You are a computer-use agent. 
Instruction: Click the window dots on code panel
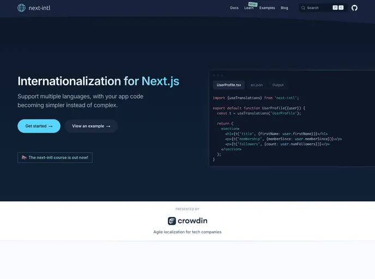217,75
